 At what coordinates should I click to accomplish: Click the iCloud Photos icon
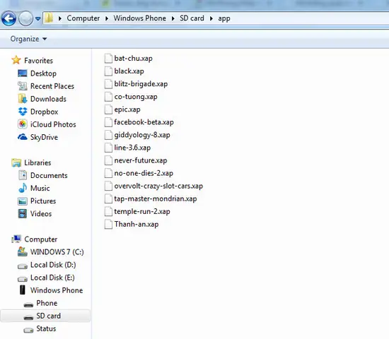click(x=23, y=124)
